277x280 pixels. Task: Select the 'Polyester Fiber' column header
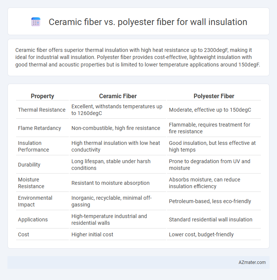pyautogui.click(x=214, y=96)
